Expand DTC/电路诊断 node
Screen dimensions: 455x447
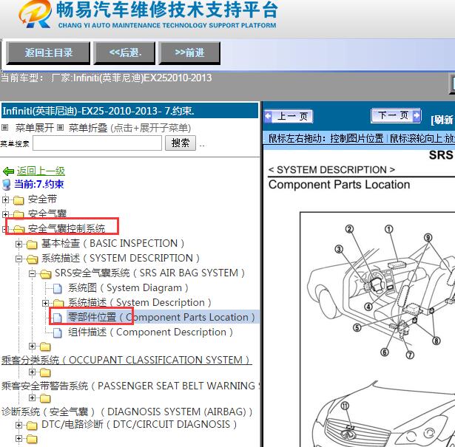(18, 425)
